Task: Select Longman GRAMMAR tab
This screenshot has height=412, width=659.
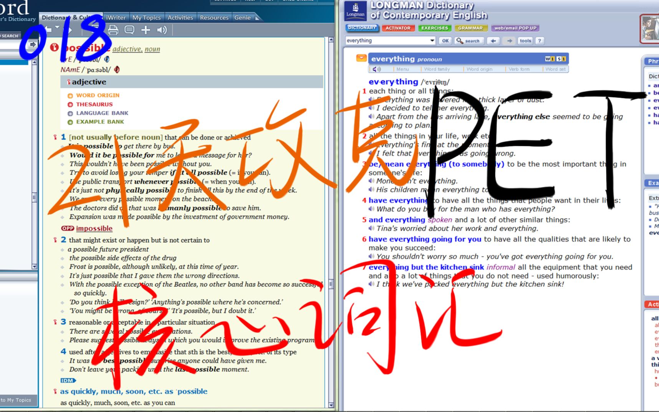Action: coord(470,28)
